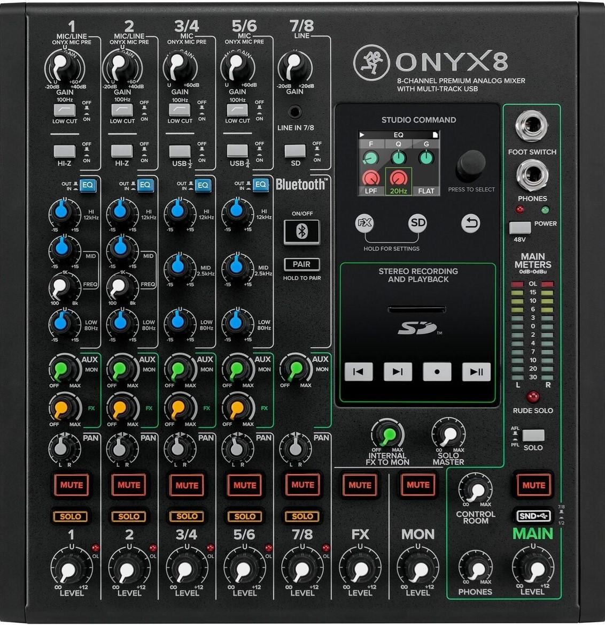Mute channel 1
Image resolution: width=605 pixels, height=626 pixels.
pos(71,486)
